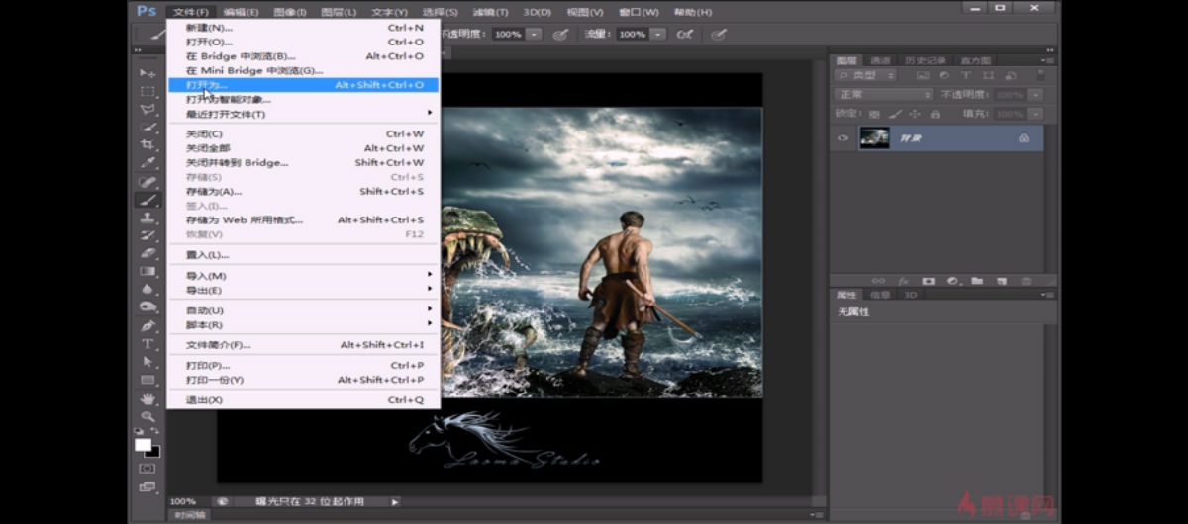Change screen mode icon in toolbox
The image size is (1188, 524).
pos(148,486)
